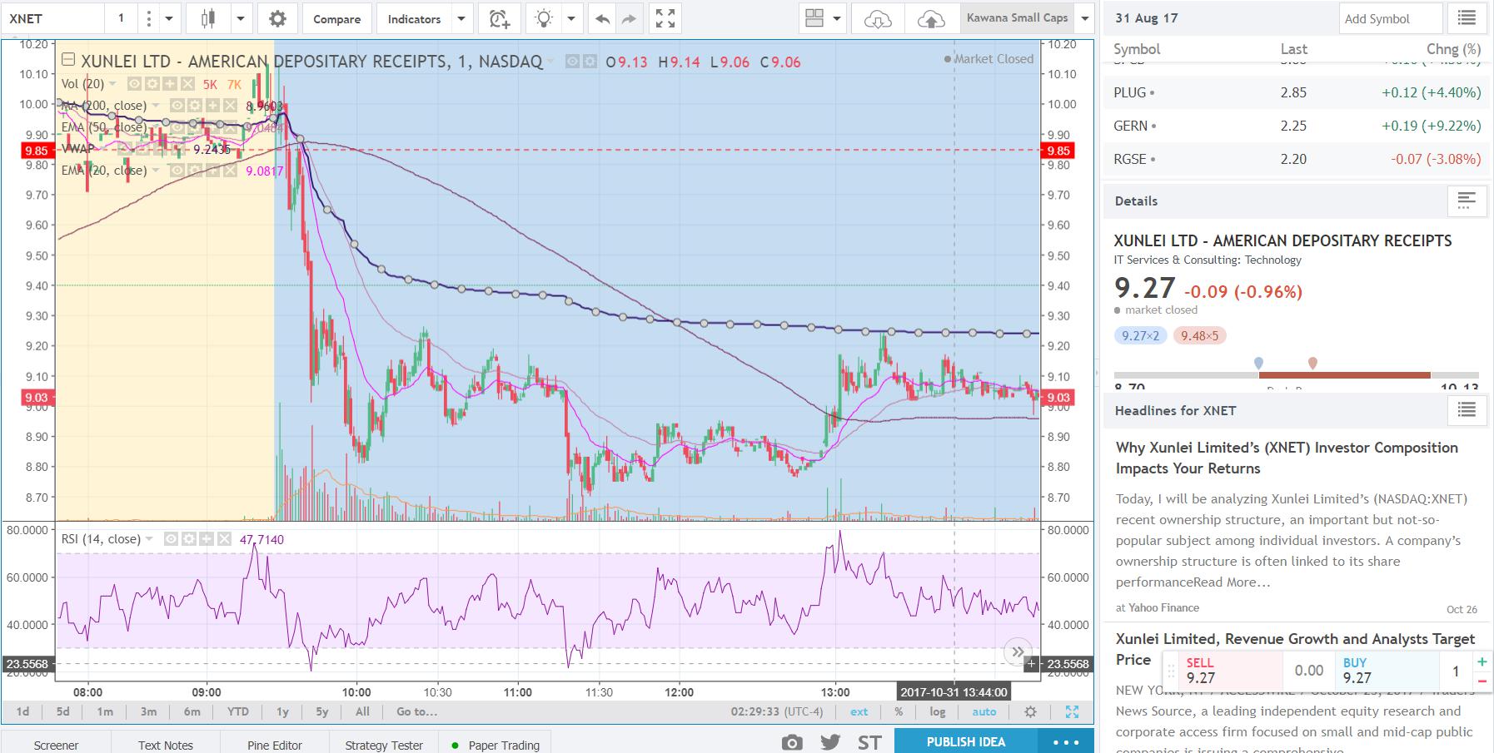Toggle visibility of main XUNLEI series
The image size is (1494, 753).
572,62
